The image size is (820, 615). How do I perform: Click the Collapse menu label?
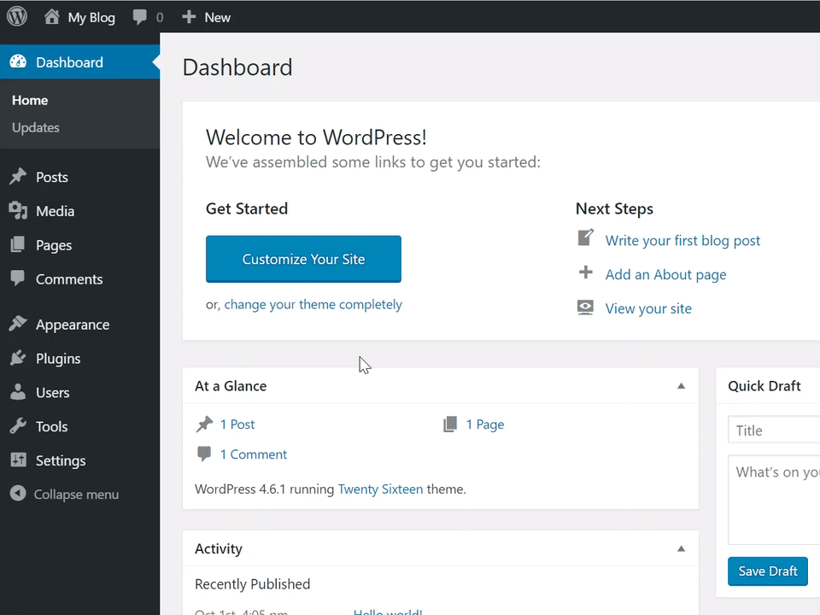click(76, 494)
